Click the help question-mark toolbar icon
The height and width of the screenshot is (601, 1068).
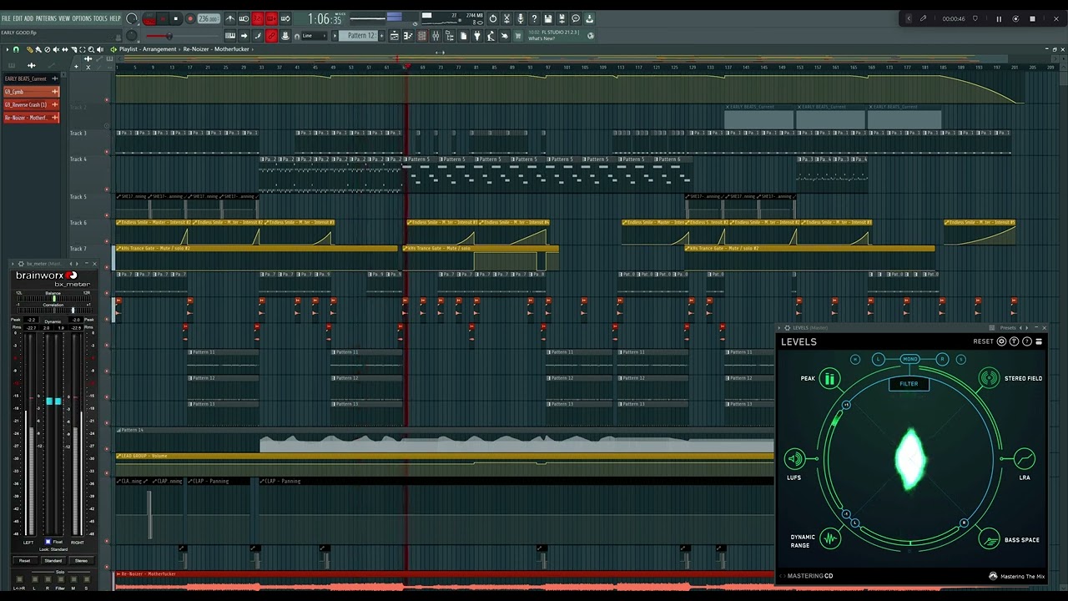click(x=535, y=18)
